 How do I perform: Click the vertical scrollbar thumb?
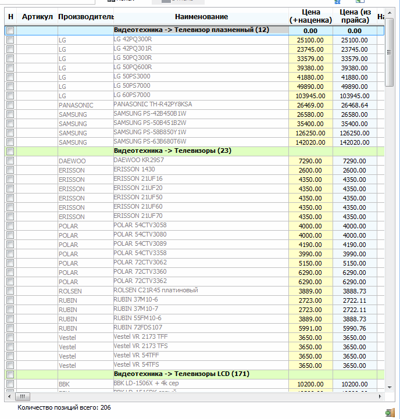[x=390, y=52]
